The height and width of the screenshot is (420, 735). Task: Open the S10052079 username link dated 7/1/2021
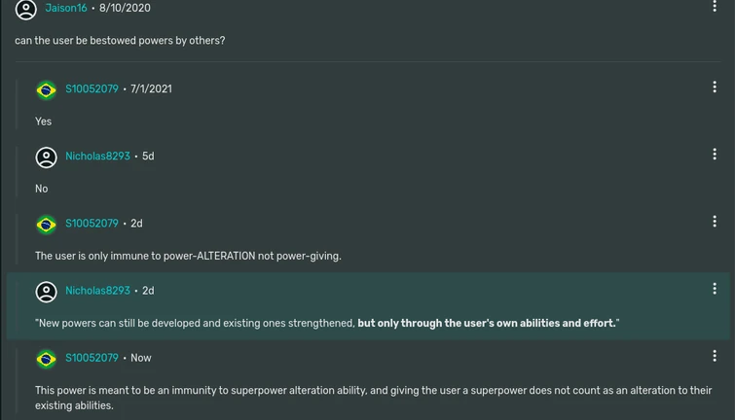tap(92, 89)
